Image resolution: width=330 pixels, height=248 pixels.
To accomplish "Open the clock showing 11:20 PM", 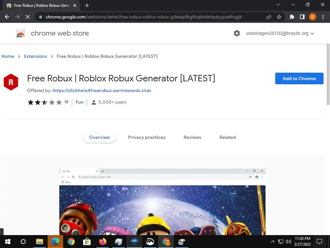I will [x=302, y=242].
